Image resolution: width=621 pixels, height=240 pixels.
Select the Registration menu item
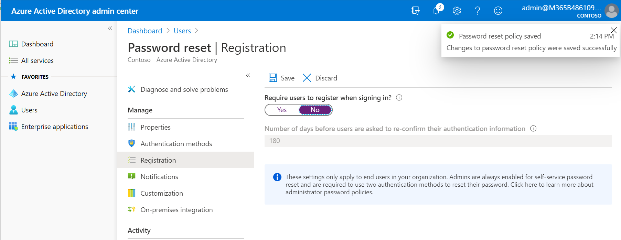pos(186,160)
